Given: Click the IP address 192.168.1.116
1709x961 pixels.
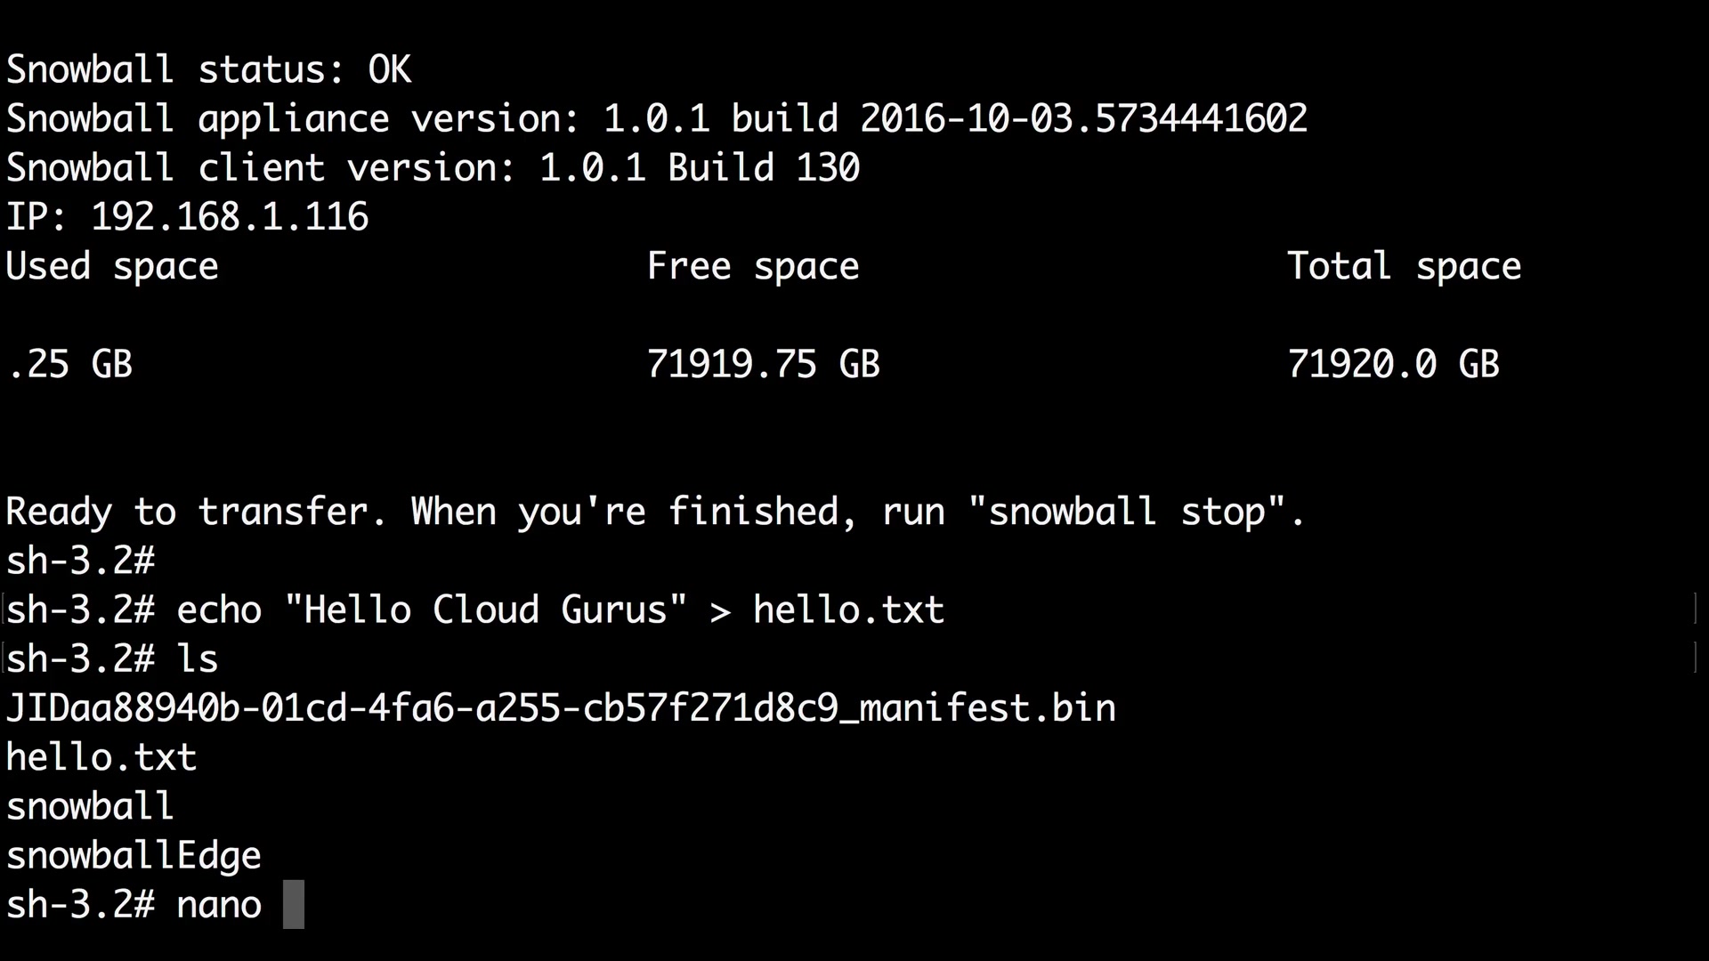Looking at the screenshot, I should (x=230, y=217).
